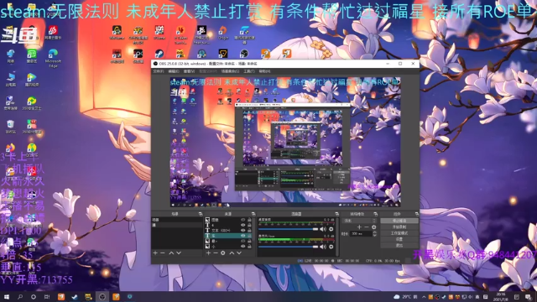Open the 帮助(H) menu in OBS
Image resolution: width=537 pixels, height=302 pixels.
click(x=265, y=71)
